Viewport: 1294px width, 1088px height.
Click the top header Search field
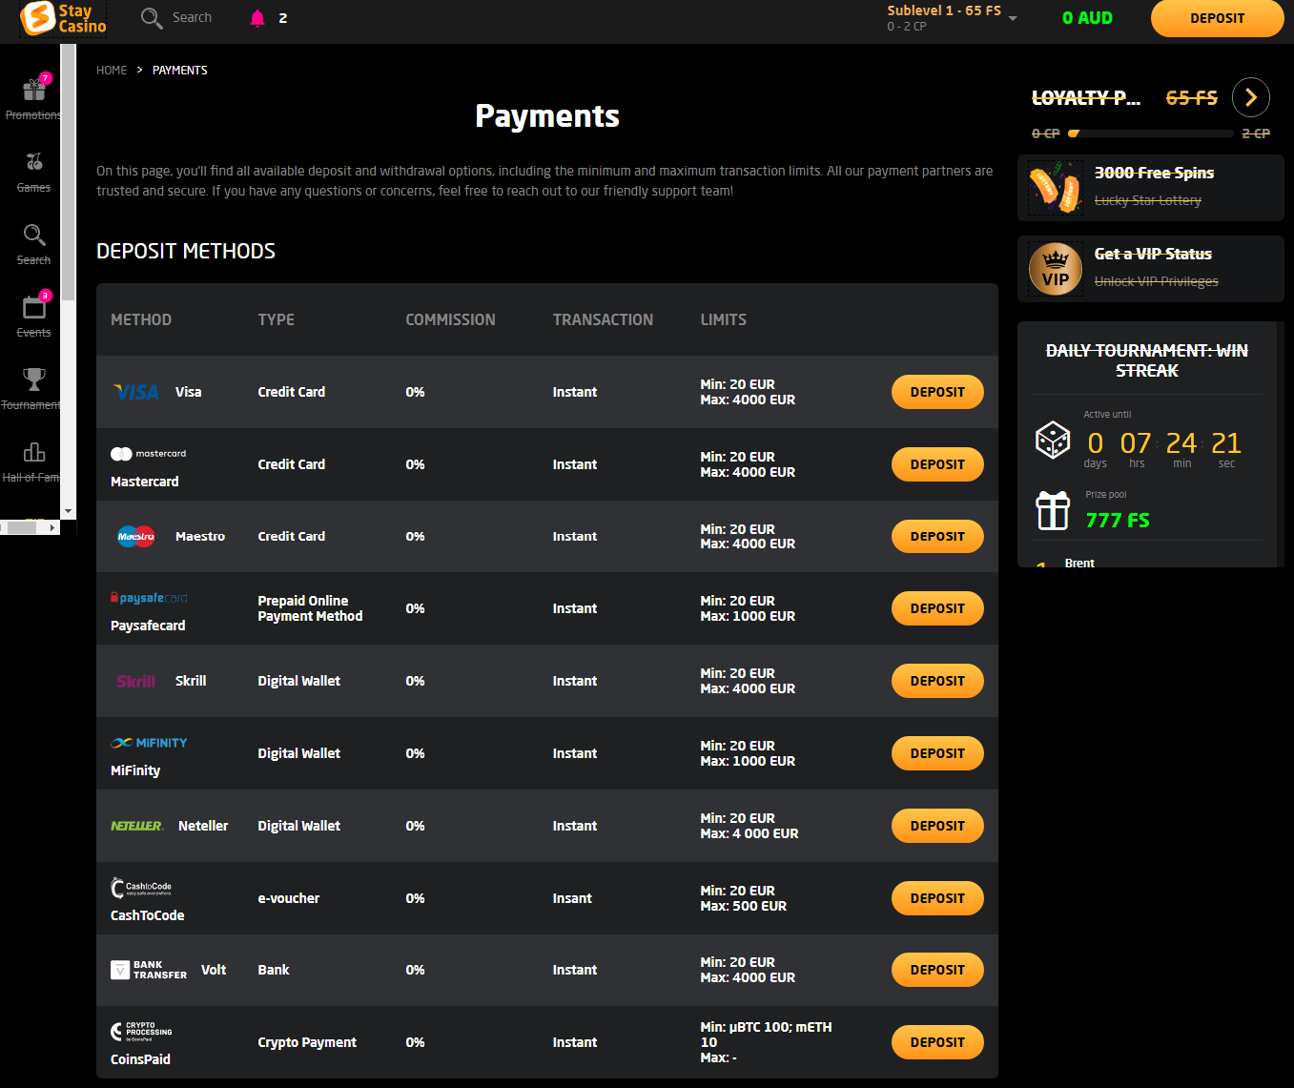pos(191,18)
